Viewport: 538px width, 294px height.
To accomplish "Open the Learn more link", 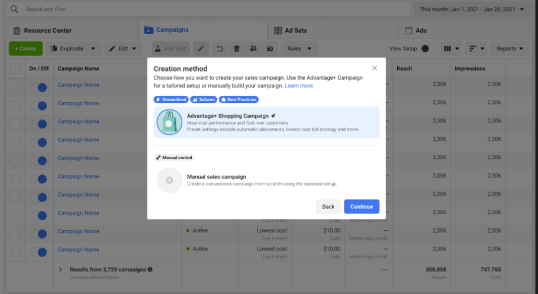I will point(299,86).
